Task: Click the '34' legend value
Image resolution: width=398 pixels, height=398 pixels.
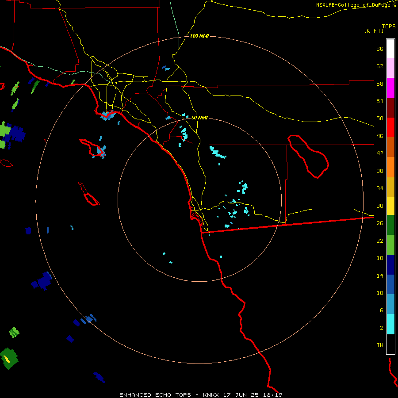Action: point(380,188)
